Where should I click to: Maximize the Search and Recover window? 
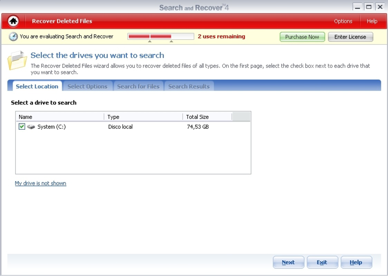(369, 7)
